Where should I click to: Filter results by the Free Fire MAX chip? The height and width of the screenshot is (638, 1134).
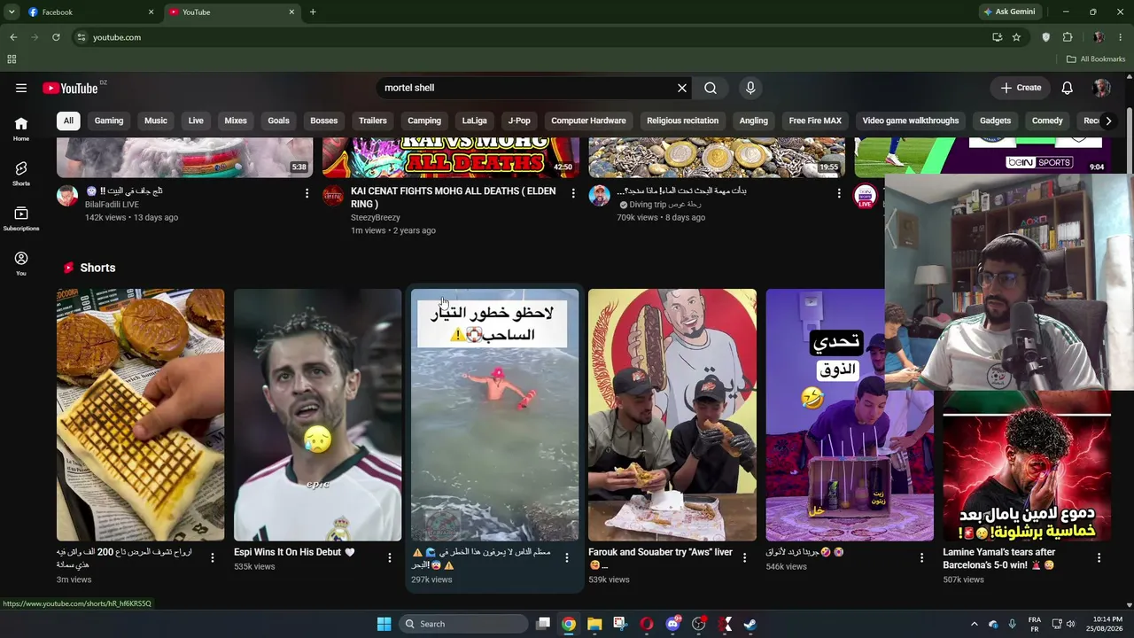(815, 121)
